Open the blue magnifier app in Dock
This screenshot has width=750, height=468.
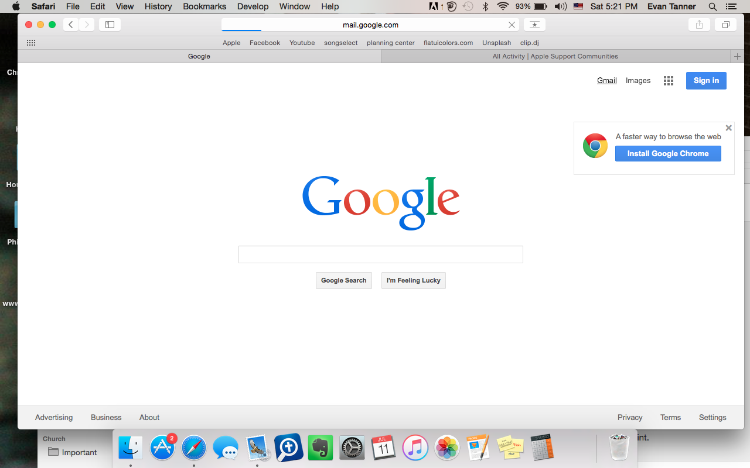pyautogui.click(x=289, y=448)
